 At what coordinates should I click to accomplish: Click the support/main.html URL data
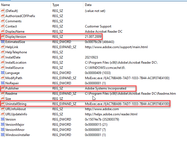coord(116,47)
